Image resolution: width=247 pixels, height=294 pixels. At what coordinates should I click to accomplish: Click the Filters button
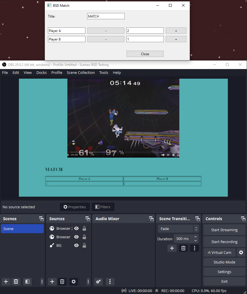(x=103, y=207)
